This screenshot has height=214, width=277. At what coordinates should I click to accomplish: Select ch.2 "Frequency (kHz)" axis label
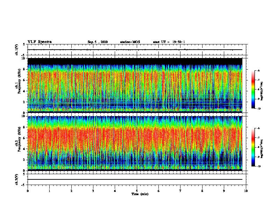pos(19,139)
